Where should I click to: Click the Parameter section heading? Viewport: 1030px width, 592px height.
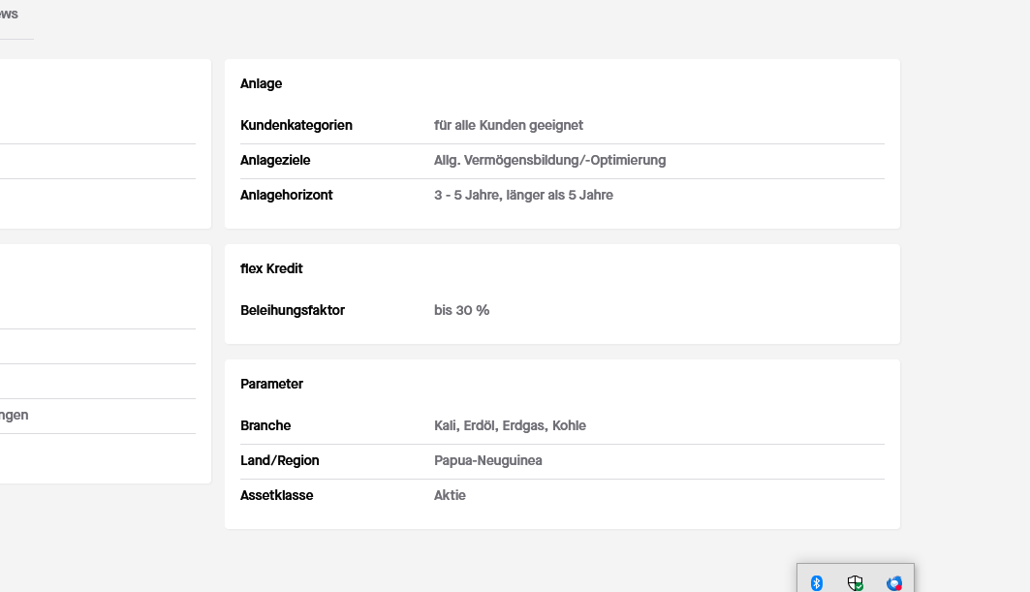271,384
